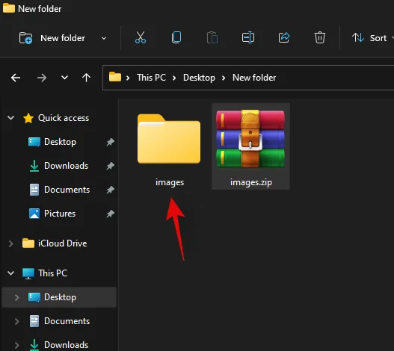Click the folder icon in address bar
The image size is (394, 351).
pos(115,77)
